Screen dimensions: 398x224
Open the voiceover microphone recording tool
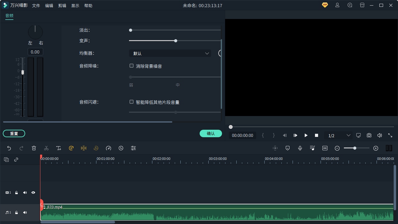[300, 148]
